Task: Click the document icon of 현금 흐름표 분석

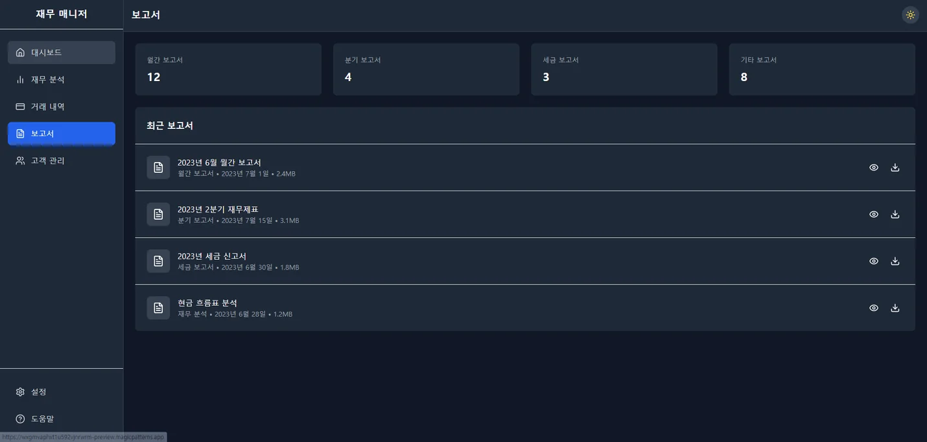Action: point(158,308)
